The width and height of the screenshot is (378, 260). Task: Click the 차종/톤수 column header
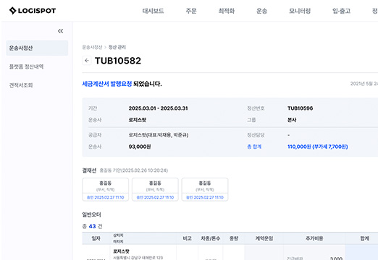tap(211, 238)
